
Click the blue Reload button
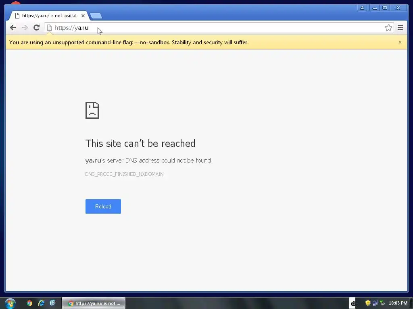click(x=103, y=206)
